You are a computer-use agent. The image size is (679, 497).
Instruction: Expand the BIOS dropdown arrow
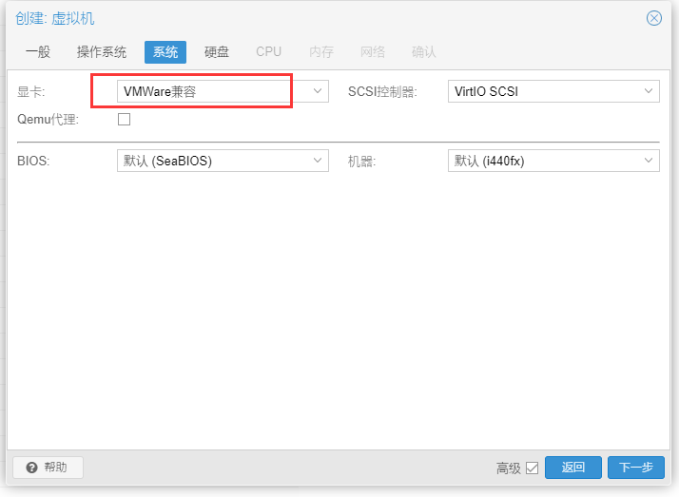click(318, 161)
